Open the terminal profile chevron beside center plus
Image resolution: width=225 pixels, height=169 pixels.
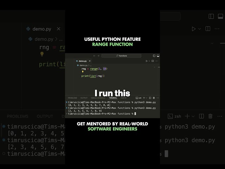click(147, 98)
